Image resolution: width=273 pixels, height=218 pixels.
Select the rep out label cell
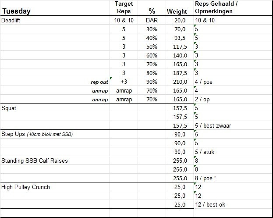99,82
